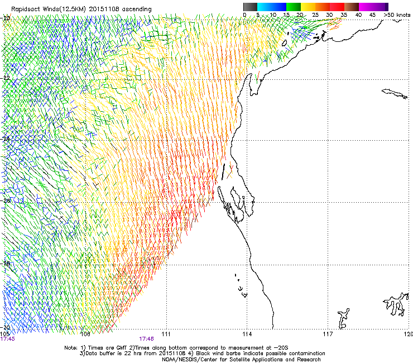413x363 pixels.
Task: Click the '>50 knots' legend label
Action: pyautogui.click(x=397, y=15)
